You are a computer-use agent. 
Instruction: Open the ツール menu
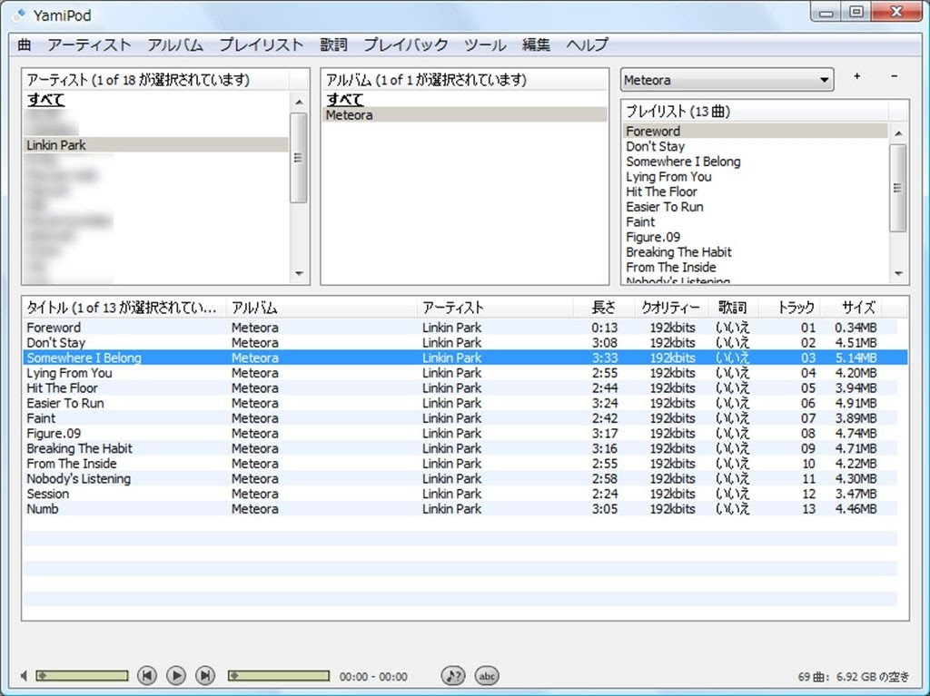(485, 44)
